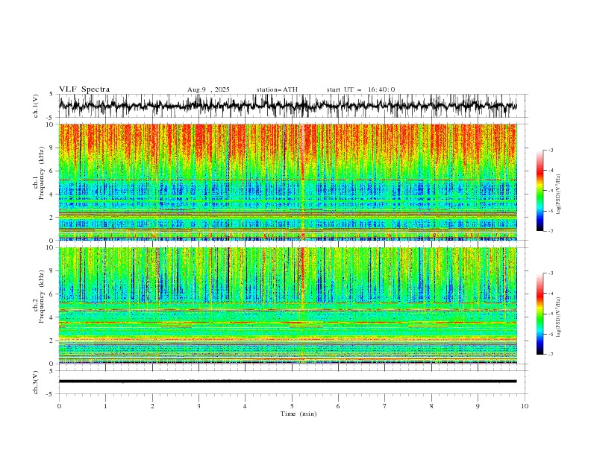
Task: Click the "station=ATH" label
Action: click(x=277, y=89)
